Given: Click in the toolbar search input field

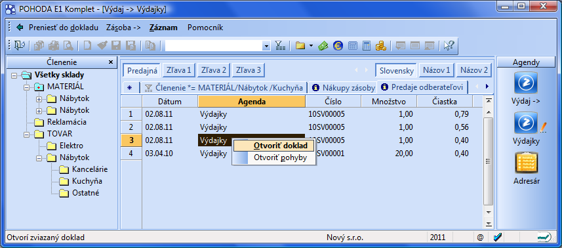Looking at the screenshot, I should [214, 46].
